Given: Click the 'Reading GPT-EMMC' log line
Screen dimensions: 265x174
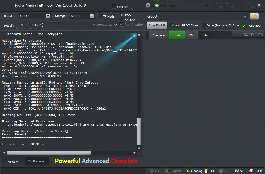Looking at the screenshot, I should 39,115.
